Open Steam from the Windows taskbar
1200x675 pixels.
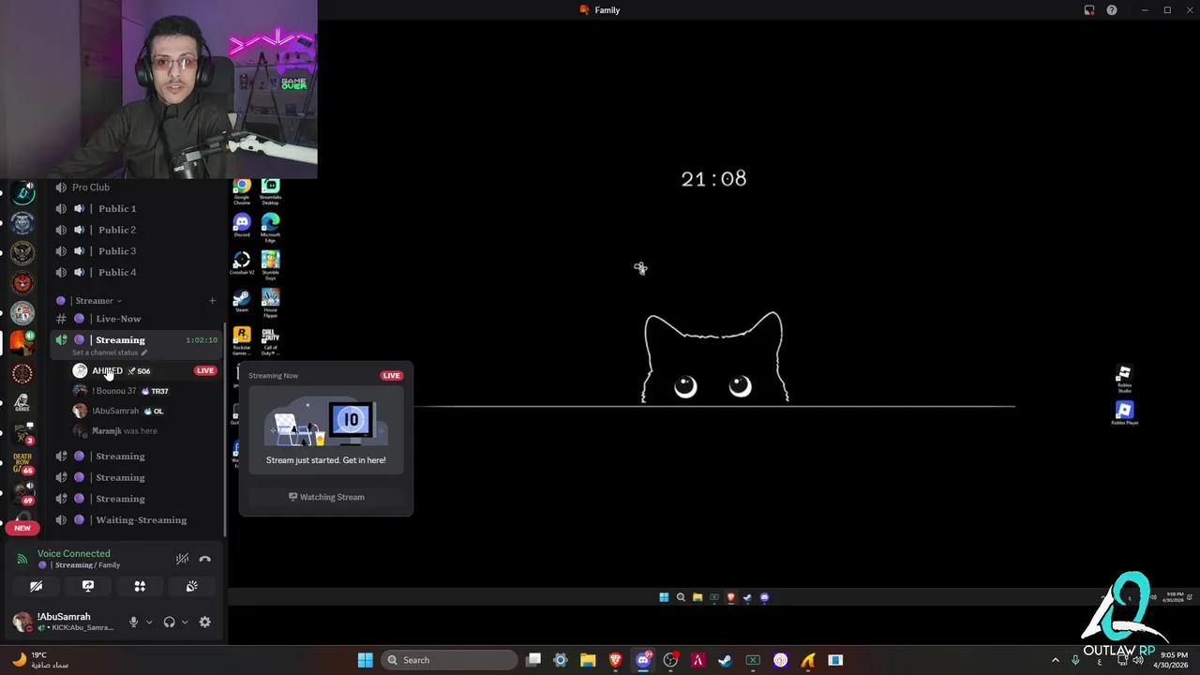[x=725, y=660]
